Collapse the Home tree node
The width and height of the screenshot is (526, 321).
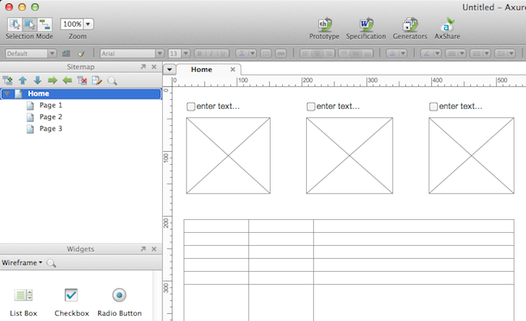tap(6, 94)
